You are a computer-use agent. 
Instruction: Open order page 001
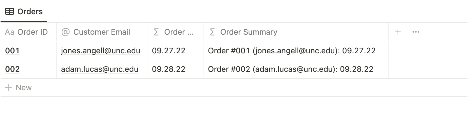(12, 51)
